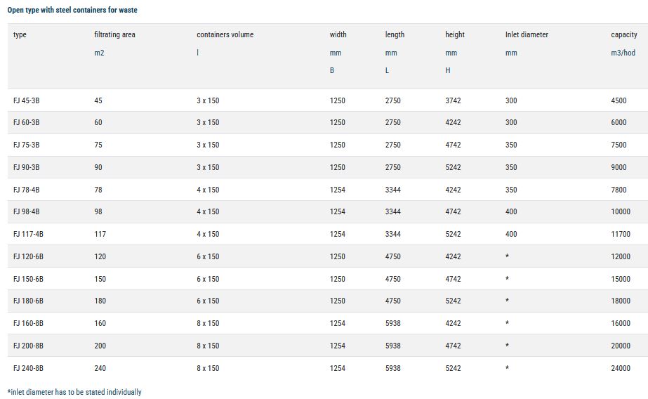Click the capacity value 24000
Viewport: 648px width, 399px height.
(620, 368)
